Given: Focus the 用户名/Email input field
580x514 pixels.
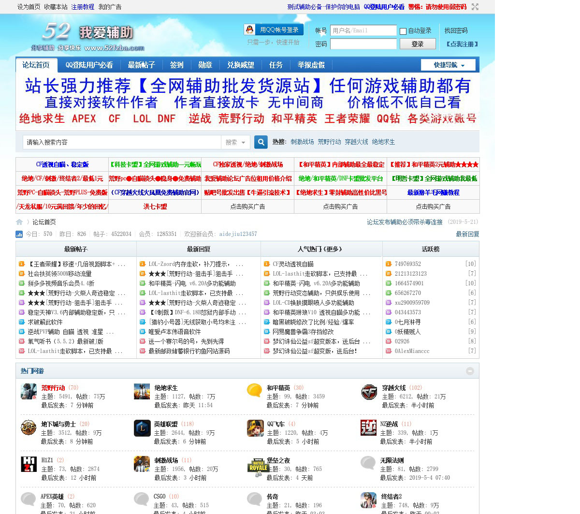Looking at the screenshot, I should tap(363, 30).
